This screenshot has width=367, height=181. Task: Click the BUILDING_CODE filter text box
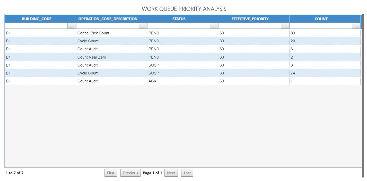(36, 26)
